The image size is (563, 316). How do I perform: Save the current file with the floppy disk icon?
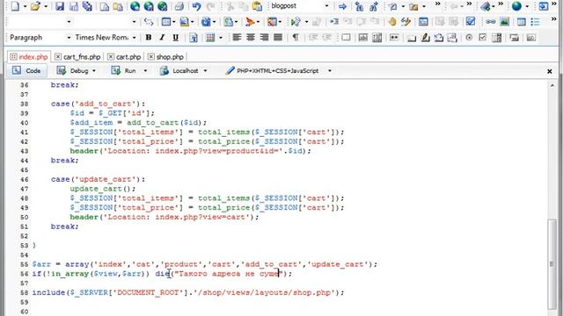point(60,6)
